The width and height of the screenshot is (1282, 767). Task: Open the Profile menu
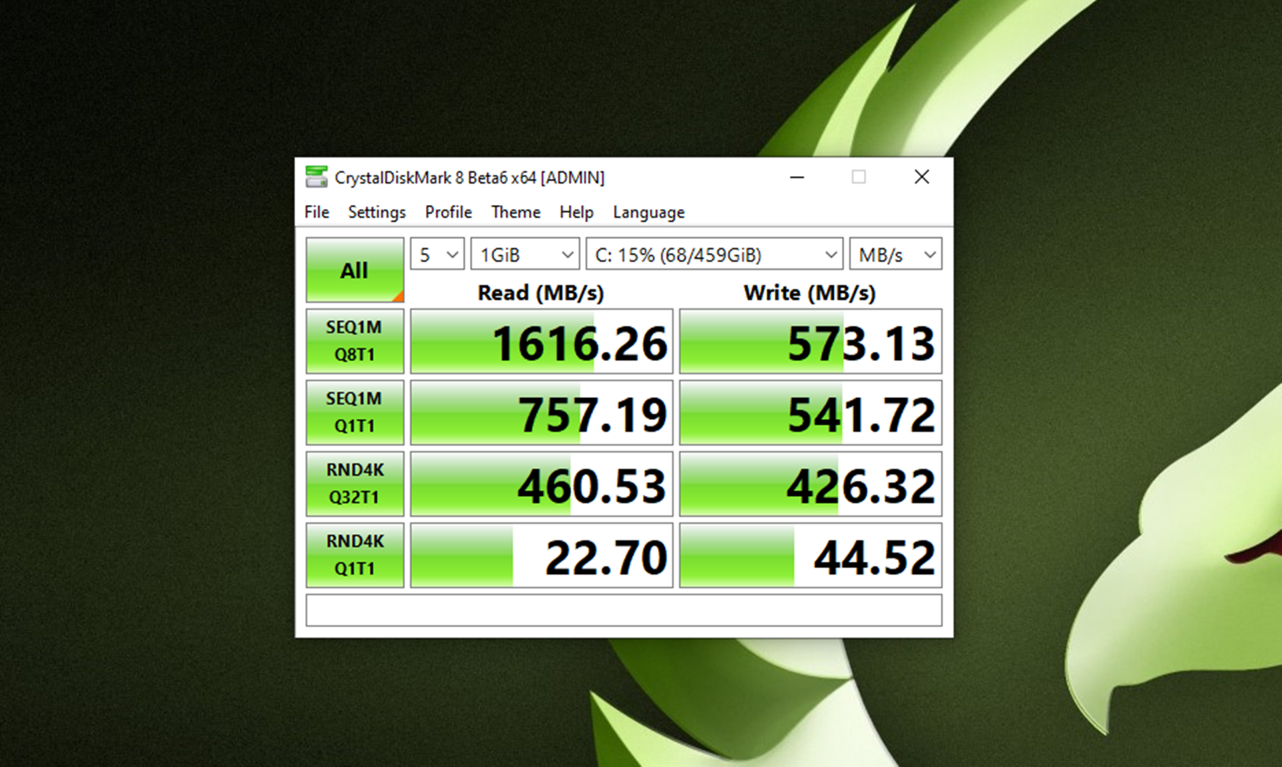coord(448,212)
